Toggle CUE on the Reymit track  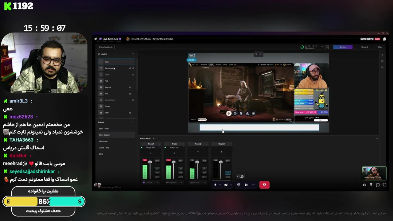click(x=228, y=173)
